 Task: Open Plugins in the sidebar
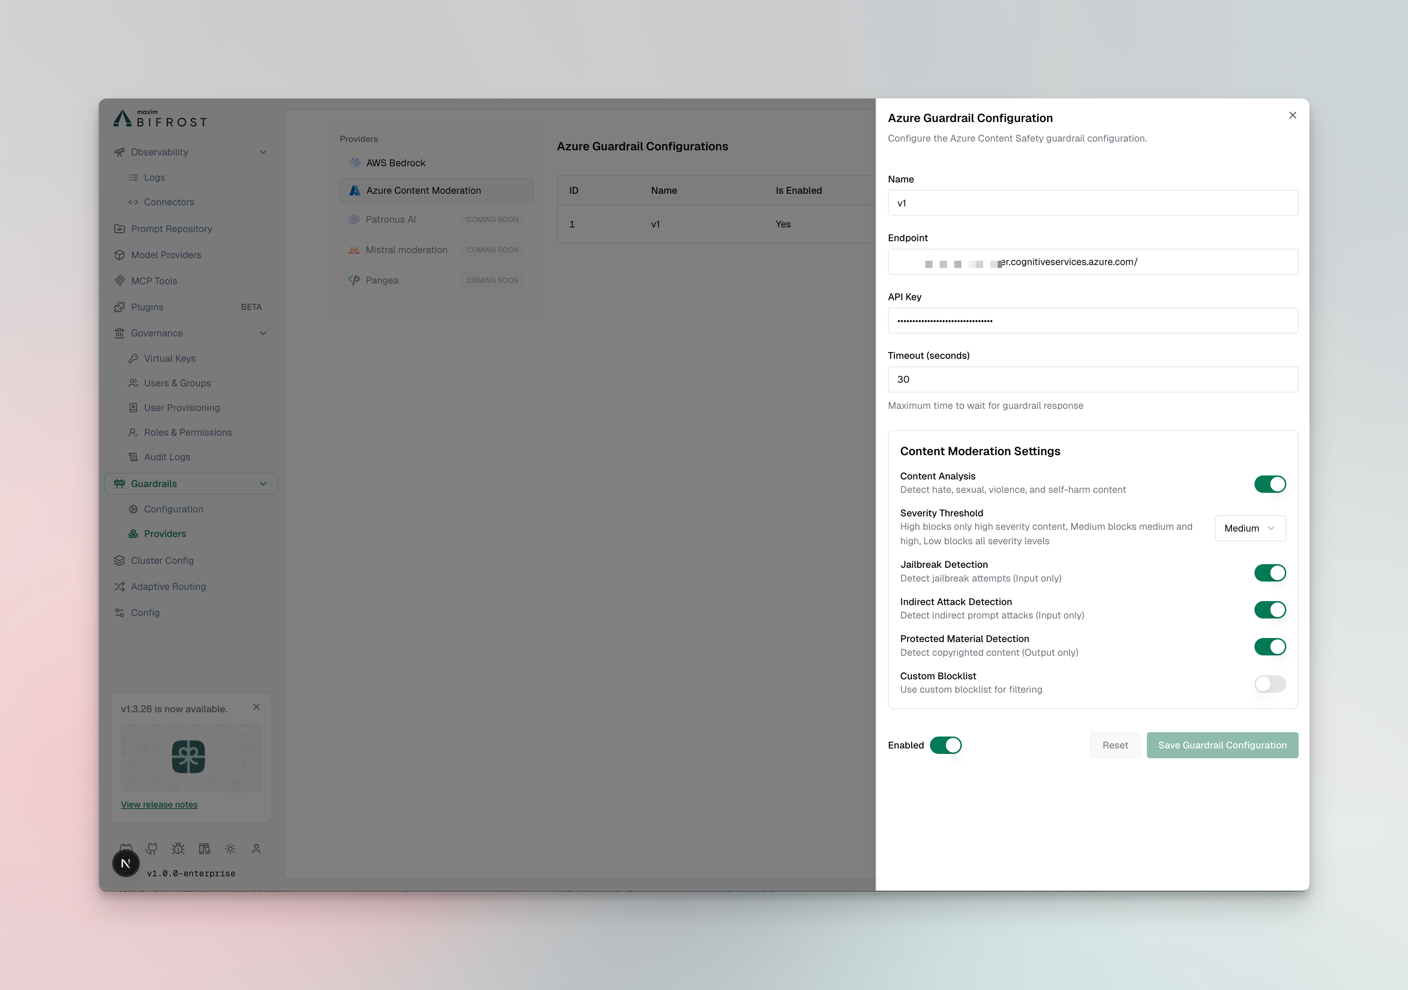pyautogui.click(x=147, y=307)
